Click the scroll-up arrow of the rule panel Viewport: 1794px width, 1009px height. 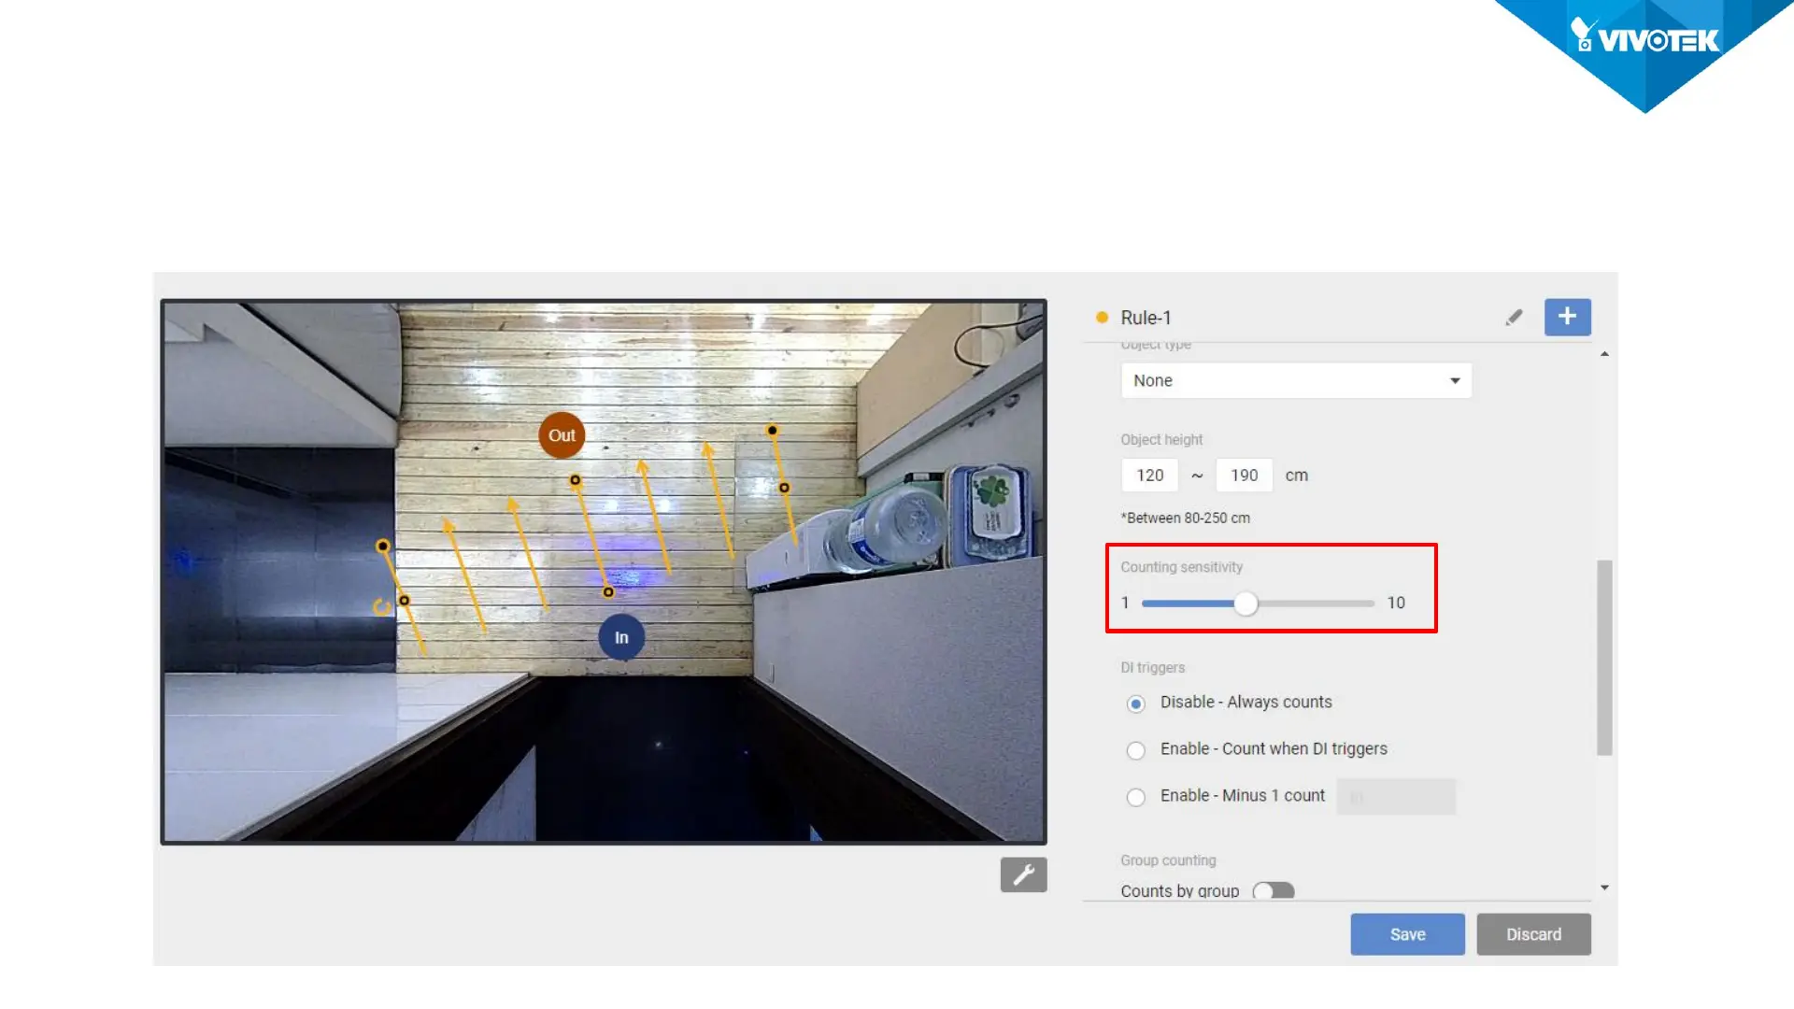tap(1604, 354)
